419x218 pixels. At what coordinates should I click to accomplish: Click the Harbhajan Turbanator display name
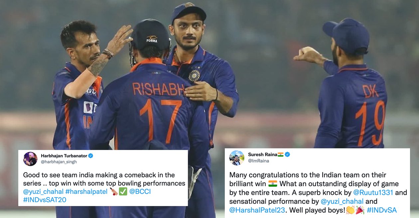click(64, 156)
